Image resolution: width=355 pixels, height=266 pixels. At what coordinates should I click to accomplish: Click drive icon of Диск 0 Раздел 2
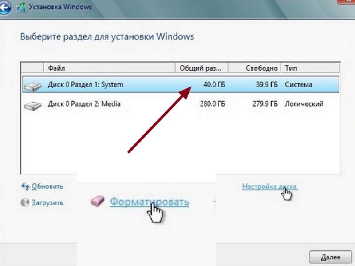click(33, 106)
